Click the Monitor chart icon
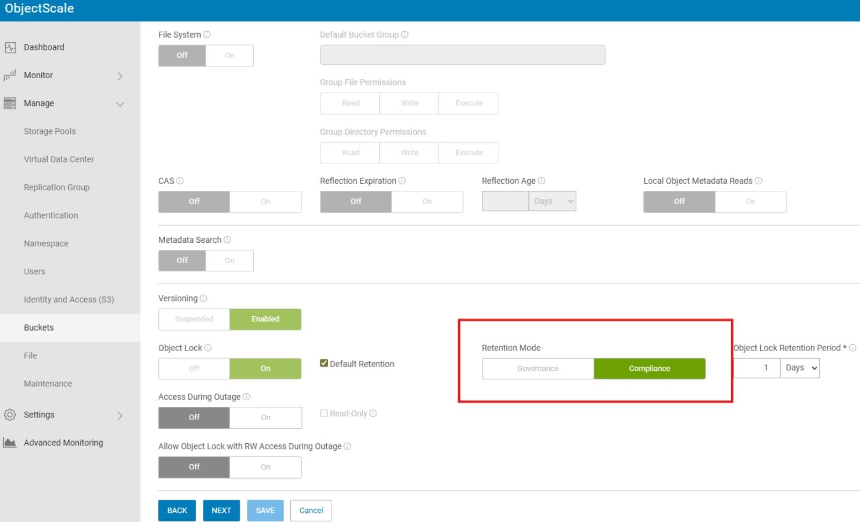860x522 pixels. tap(10, 76)
